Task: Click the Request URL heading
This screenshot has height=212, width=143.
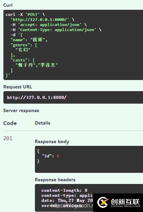Action: point(18,87)
